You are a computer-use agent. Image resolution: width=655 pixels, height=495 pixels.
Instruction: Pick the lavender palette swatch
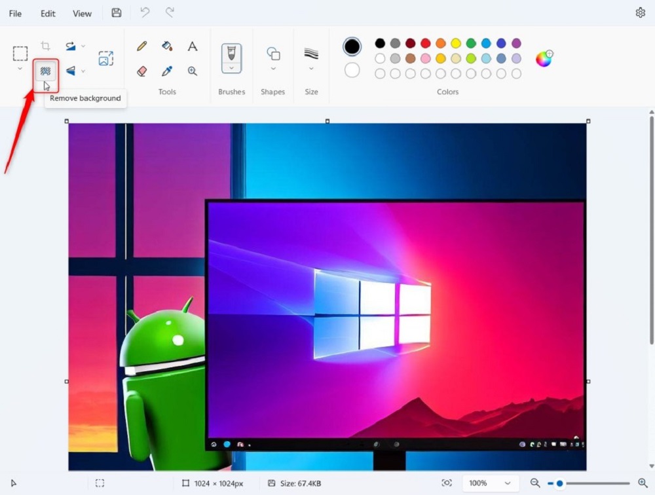(x=516, y=58)
